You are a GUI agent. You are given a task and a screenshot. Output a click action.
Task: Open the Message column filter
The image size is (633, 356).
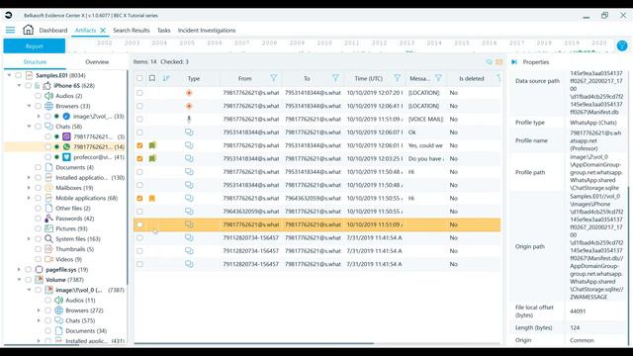point(438,78)
